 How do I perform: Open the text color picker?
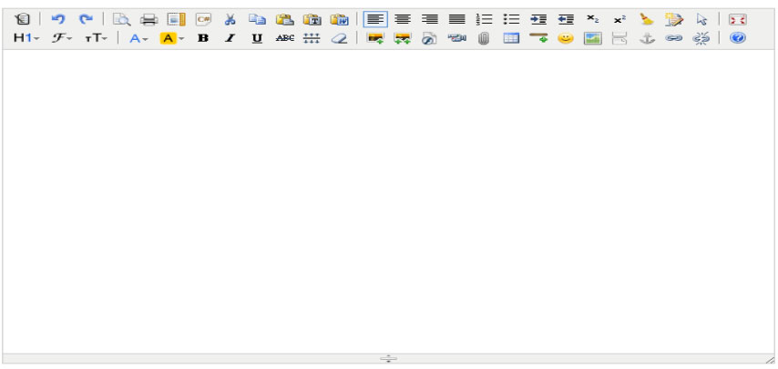click(138, 38)
